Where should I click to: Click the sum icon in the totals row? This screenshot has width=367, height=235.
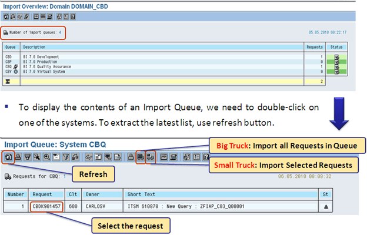[8, 81]
